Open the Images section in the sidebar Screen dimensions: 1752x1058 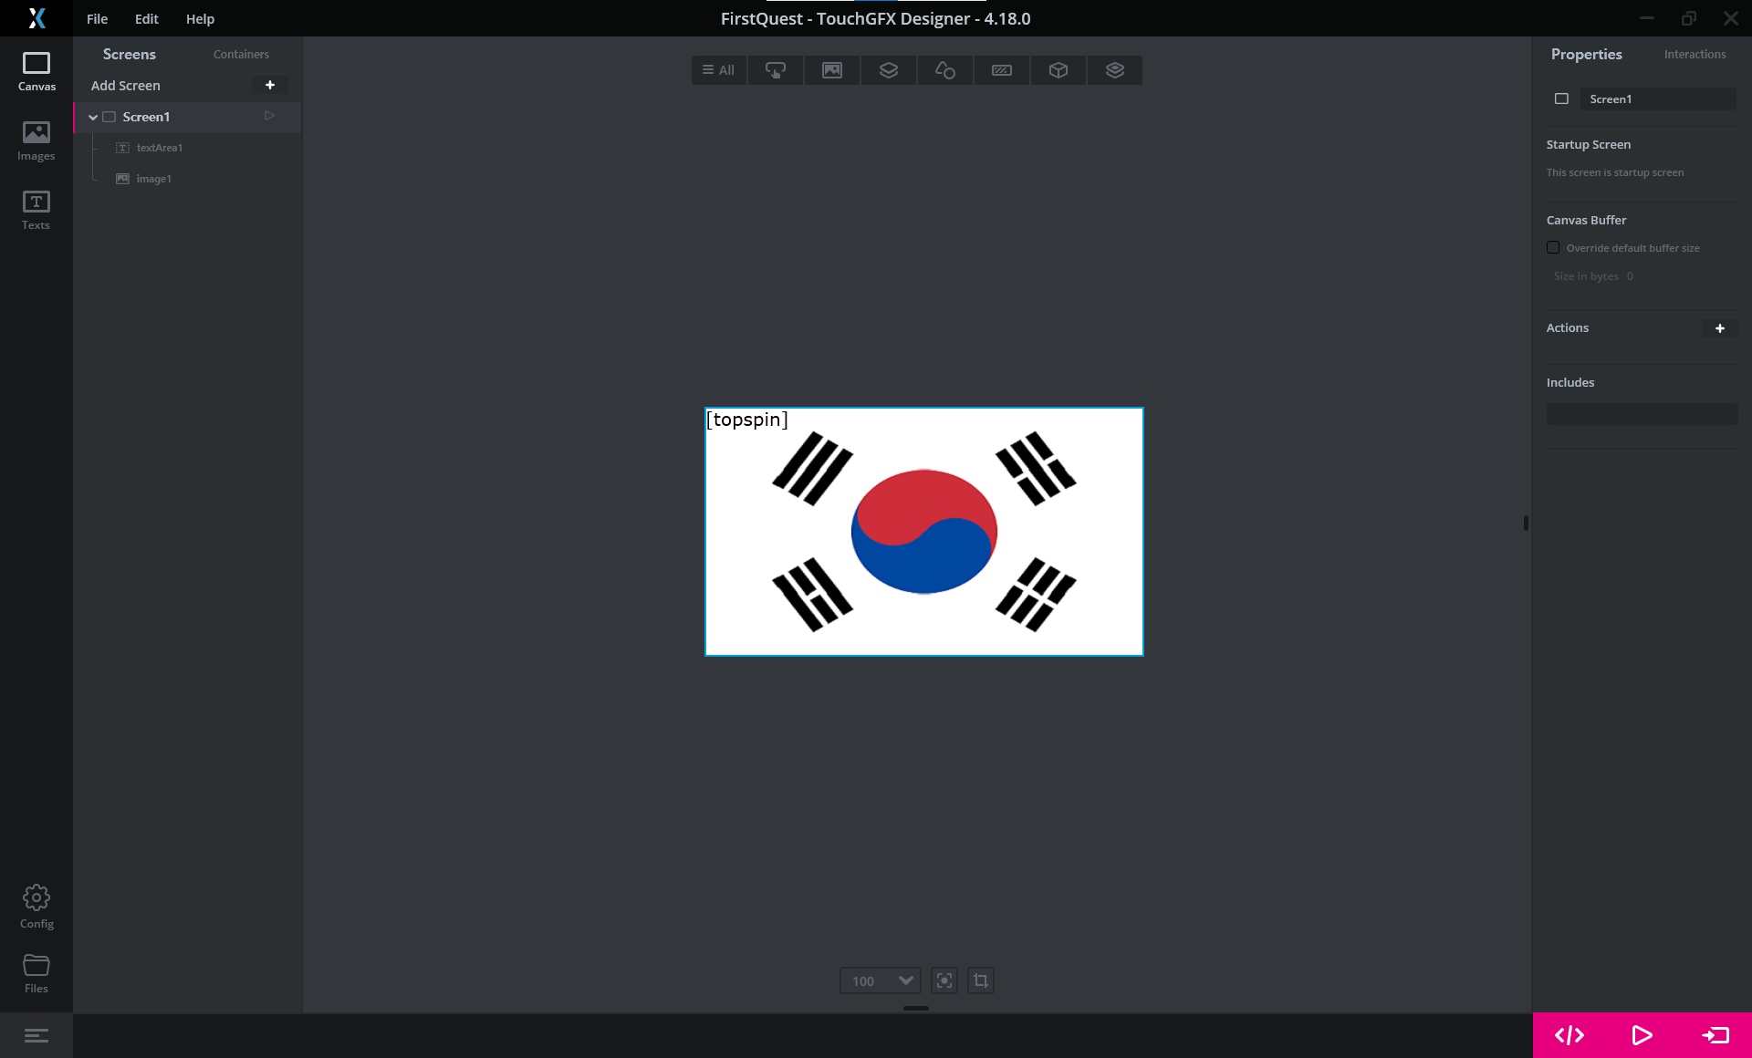coord(36,141)
